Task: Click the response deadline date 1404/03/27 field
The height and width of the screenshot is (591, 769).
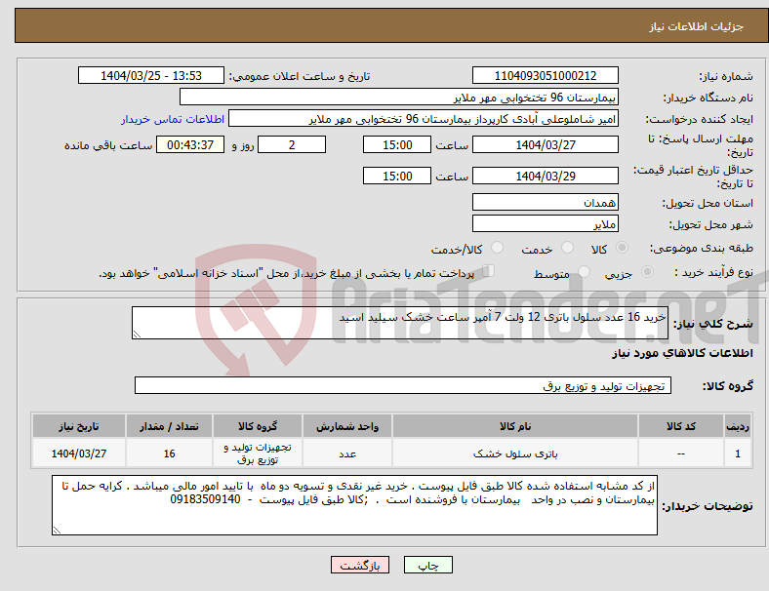Action: [545, 145]
